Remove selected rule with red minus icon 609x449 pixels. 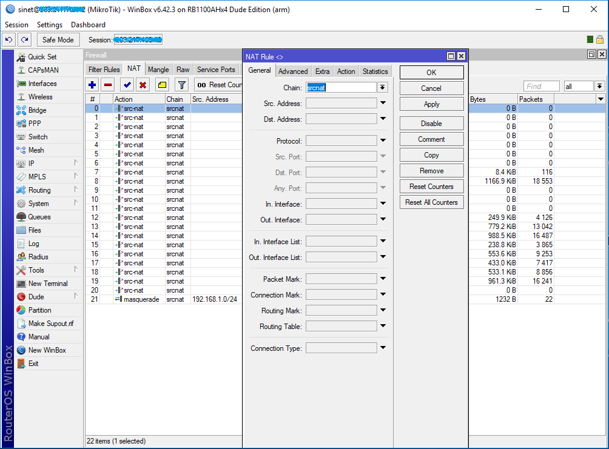point(108,85)
